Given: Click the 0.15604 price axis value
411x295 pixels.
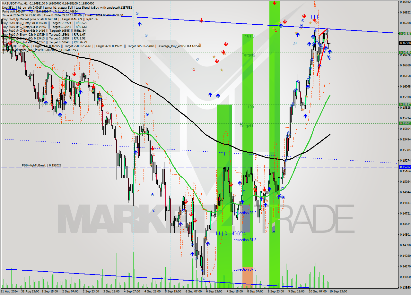Looking at the screenshot, I should pyautogui.click(x=406, y=129).
